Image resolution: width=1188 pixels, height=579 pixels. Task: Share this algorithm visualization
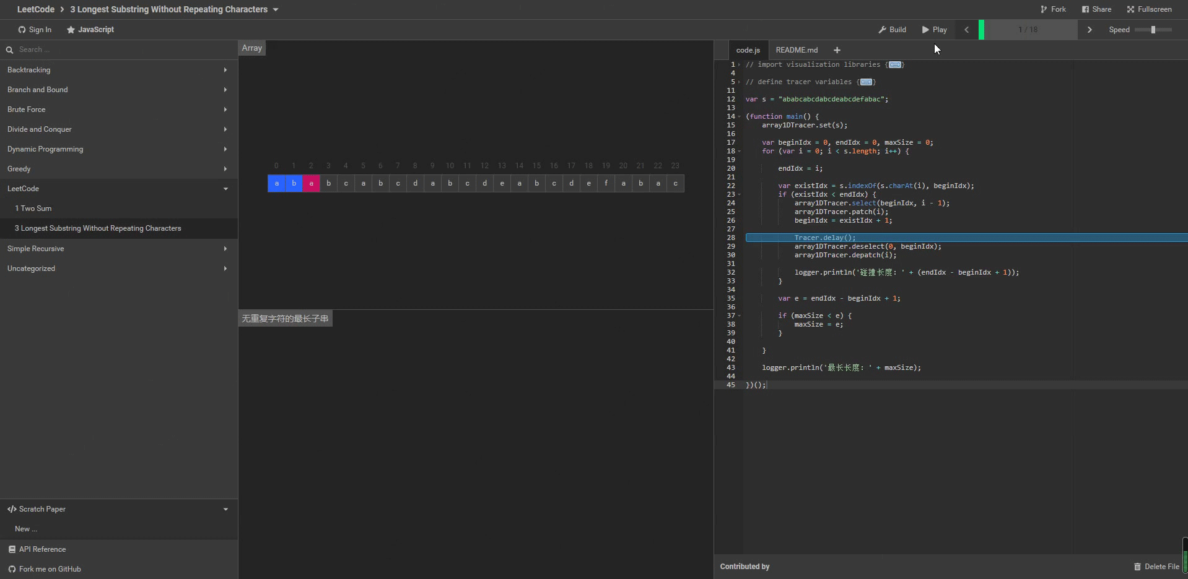tap(1096, 9)
